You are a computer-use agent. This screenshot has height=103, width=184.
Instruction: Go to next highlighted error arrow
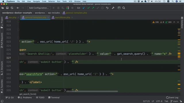178,22
